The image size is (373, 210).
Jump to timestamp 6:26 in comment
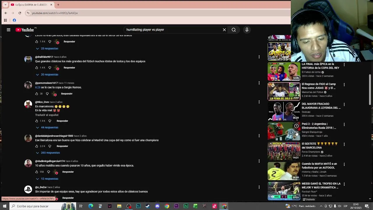(x=38, y=87)
